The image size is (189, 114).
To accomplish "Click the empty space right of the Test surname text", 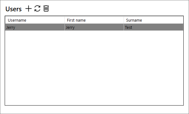I will 158,27.
